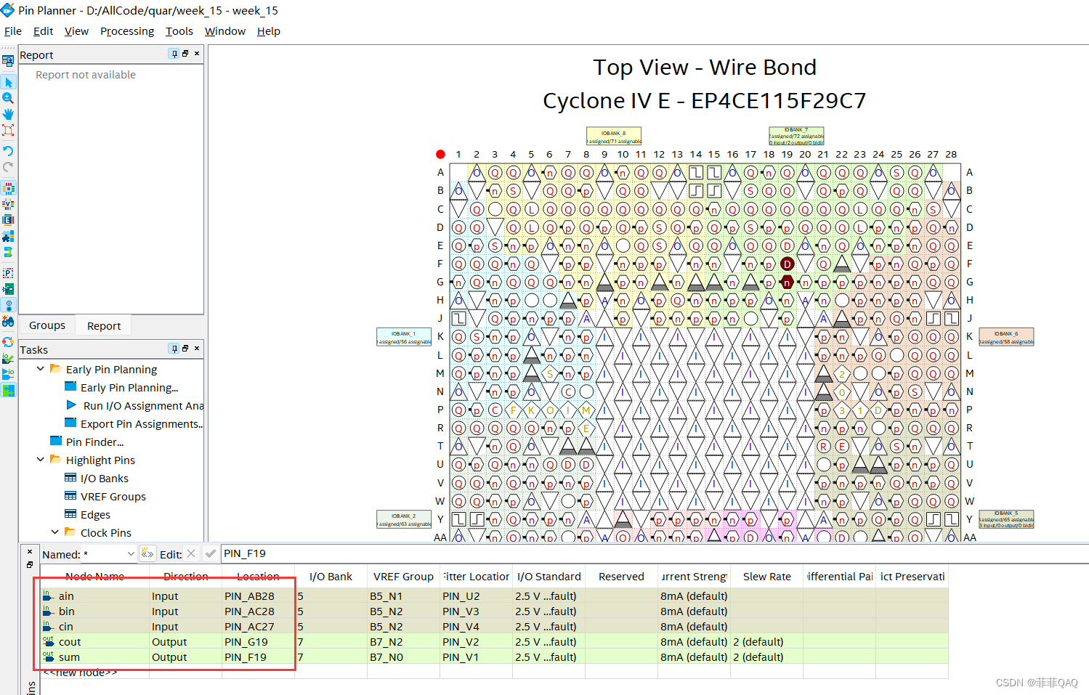
Task: Select VREF Groups under Highlight Pins
Action: click(x=113, y=496)
